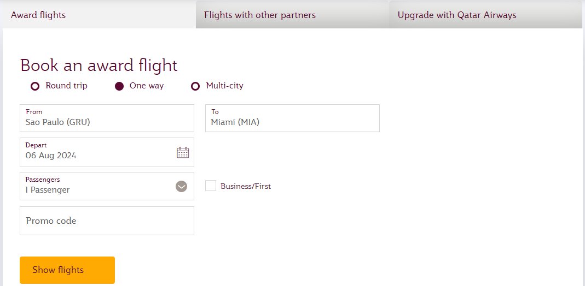Edit the From field Sao Paulo (GRU)
Image resolution: width=585 pixels, height=286 pixels.
pyautogui.click(x=107, y=118)
